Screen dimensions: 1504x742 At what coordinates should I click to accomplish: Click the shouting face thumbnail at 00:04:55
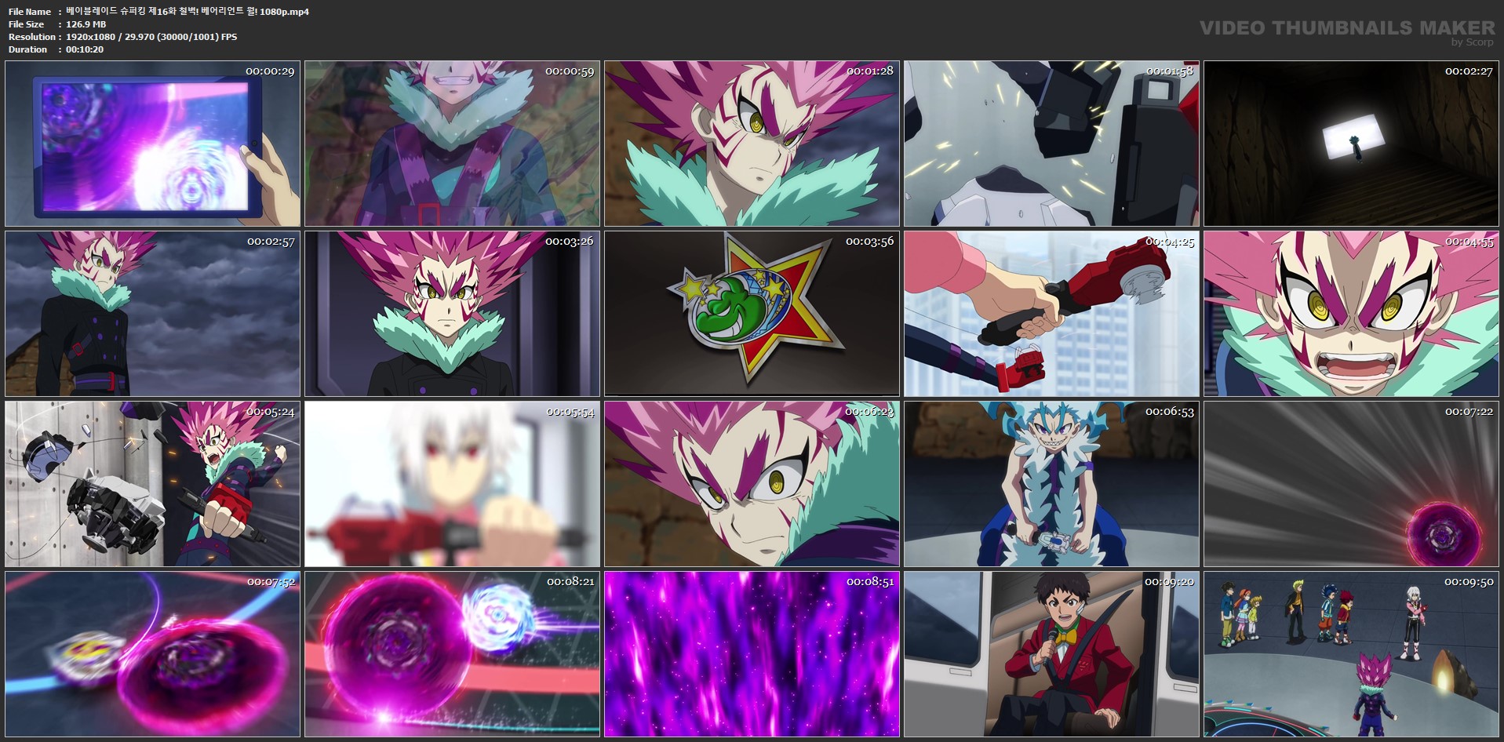click(x=1352, y=314)
